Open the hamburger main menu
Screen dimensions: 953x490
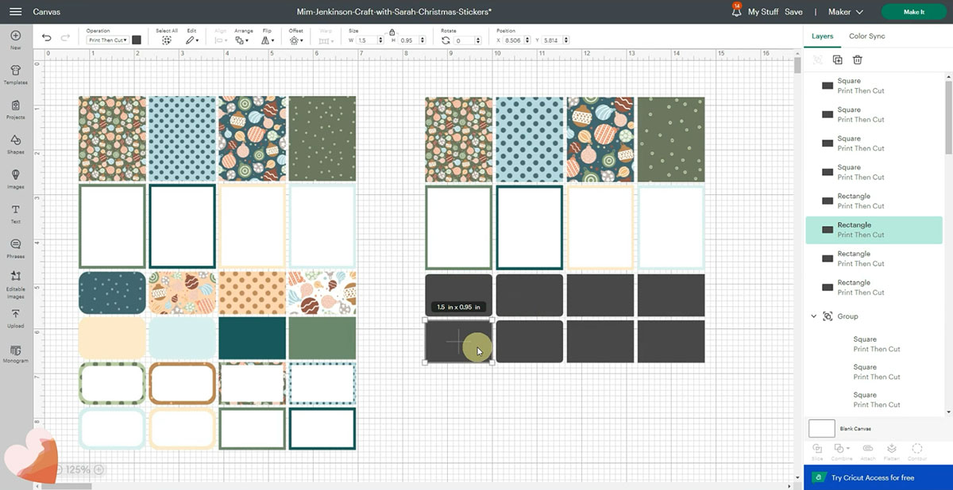[16, 12]
